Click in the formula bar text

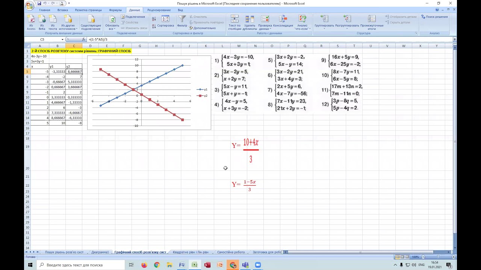(x=269, y=39)
